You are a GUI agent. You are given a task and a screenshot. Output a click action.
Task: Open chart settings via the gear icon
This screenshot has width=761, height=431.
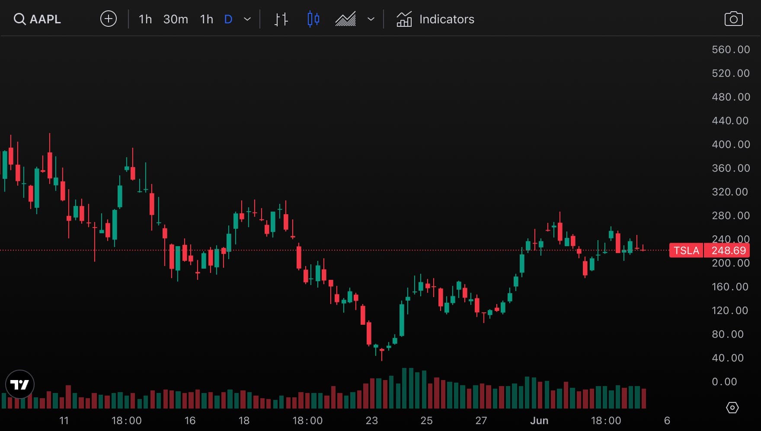pos(732,407)
